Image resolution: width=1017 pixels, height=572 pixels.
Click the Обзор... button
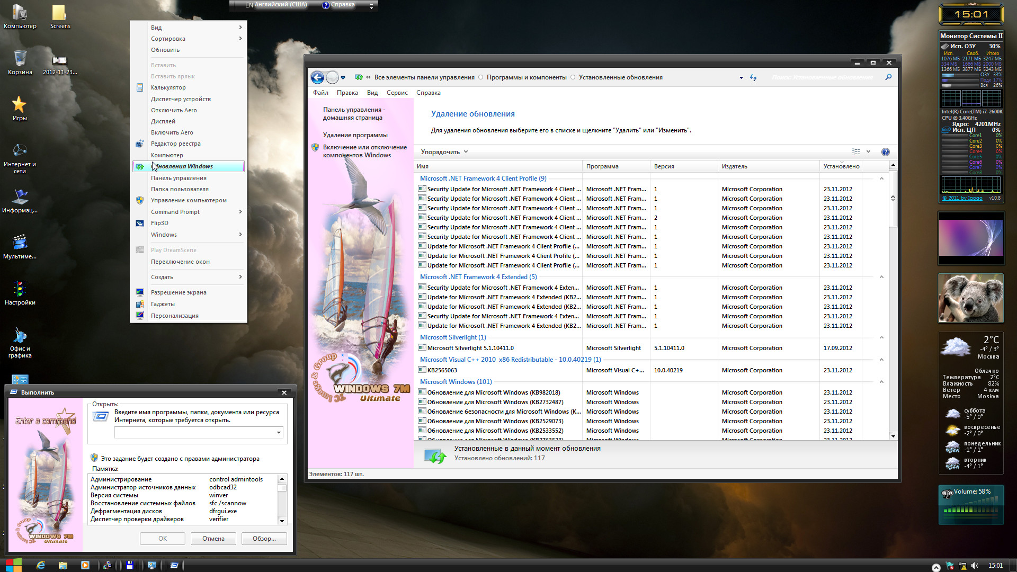tap(264, 539)
